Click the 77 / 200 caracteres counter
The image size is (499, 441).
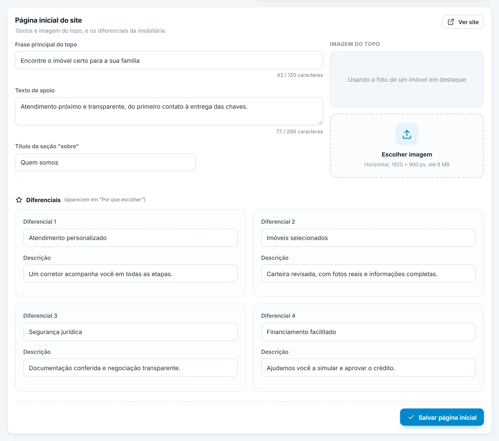point(299,132)
